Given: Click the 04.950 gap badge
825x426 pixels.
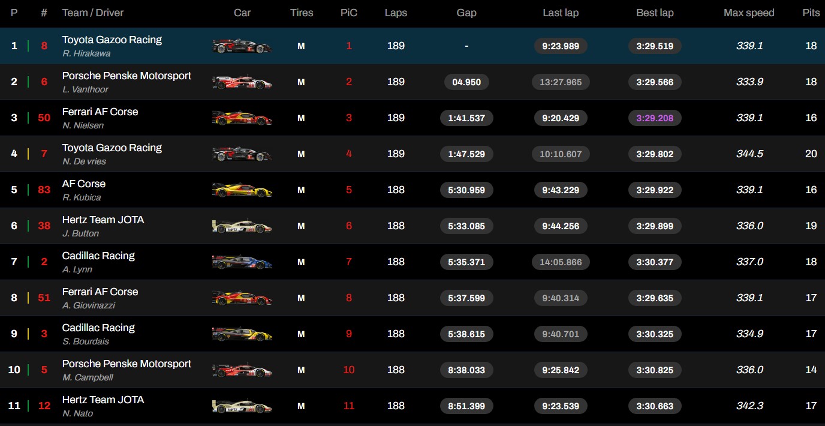Looking at the screenshot, I should point(466,82).
